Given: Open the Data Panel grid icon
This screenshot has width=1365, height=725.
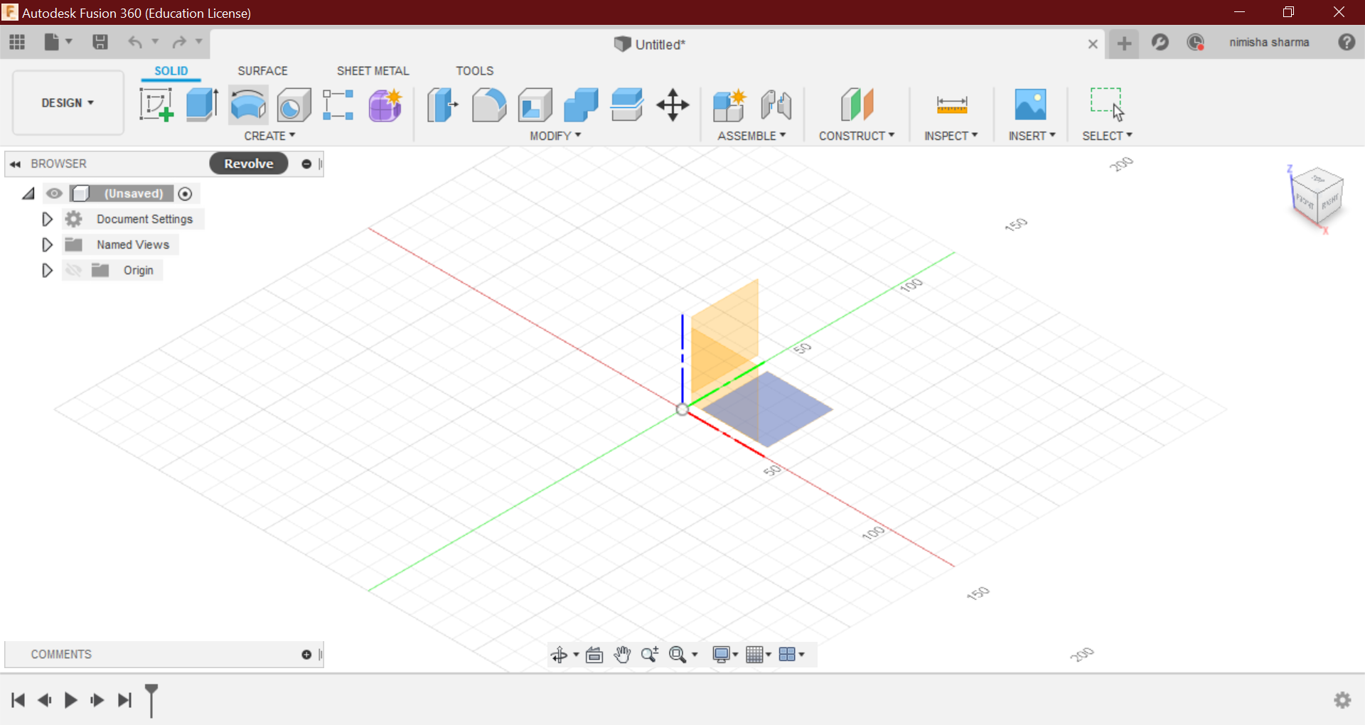Looking at the screenshot, I should (x=17, y=43).
